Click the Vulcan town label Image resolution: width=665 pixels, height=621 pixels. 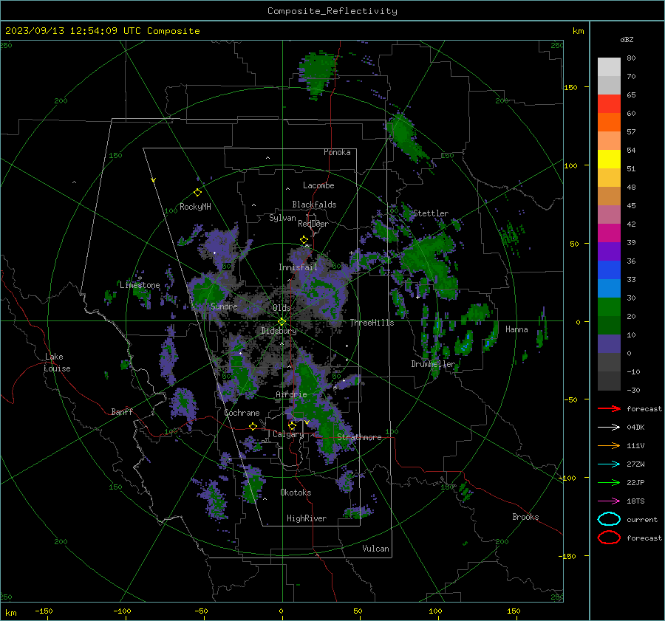tap(375, 549)
